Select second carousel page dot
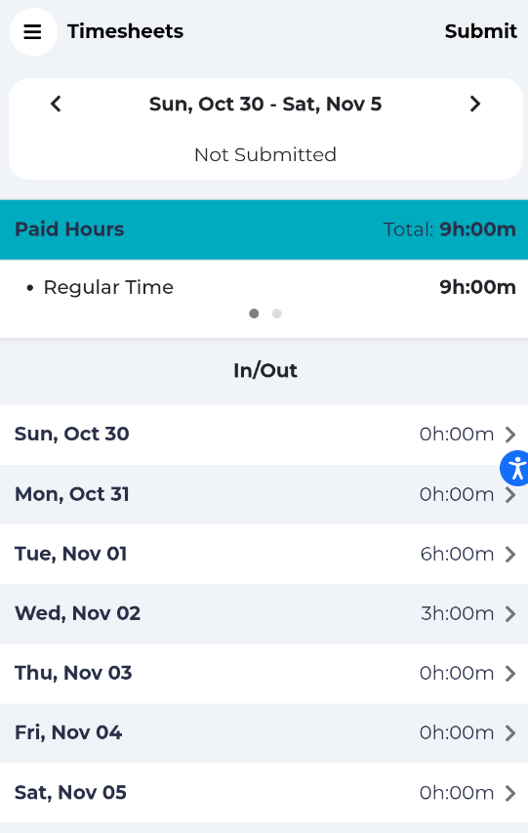Image resolution: width=528 pixels, height=833 pixels. (x=277, y=313)
